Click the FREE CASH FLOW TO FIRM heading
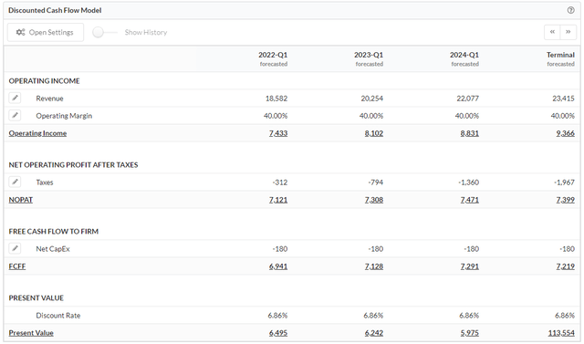This screenshot has height=344, width=584. coord(54,231)
